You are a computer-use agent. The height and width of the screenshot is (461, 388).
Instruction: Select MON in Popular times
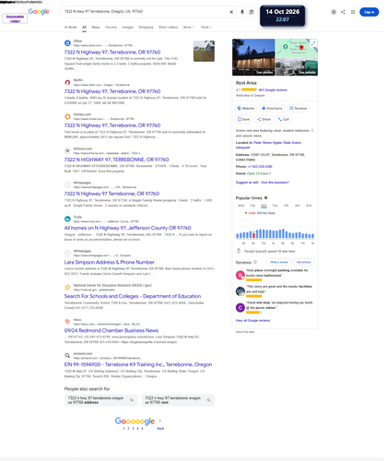241,206
